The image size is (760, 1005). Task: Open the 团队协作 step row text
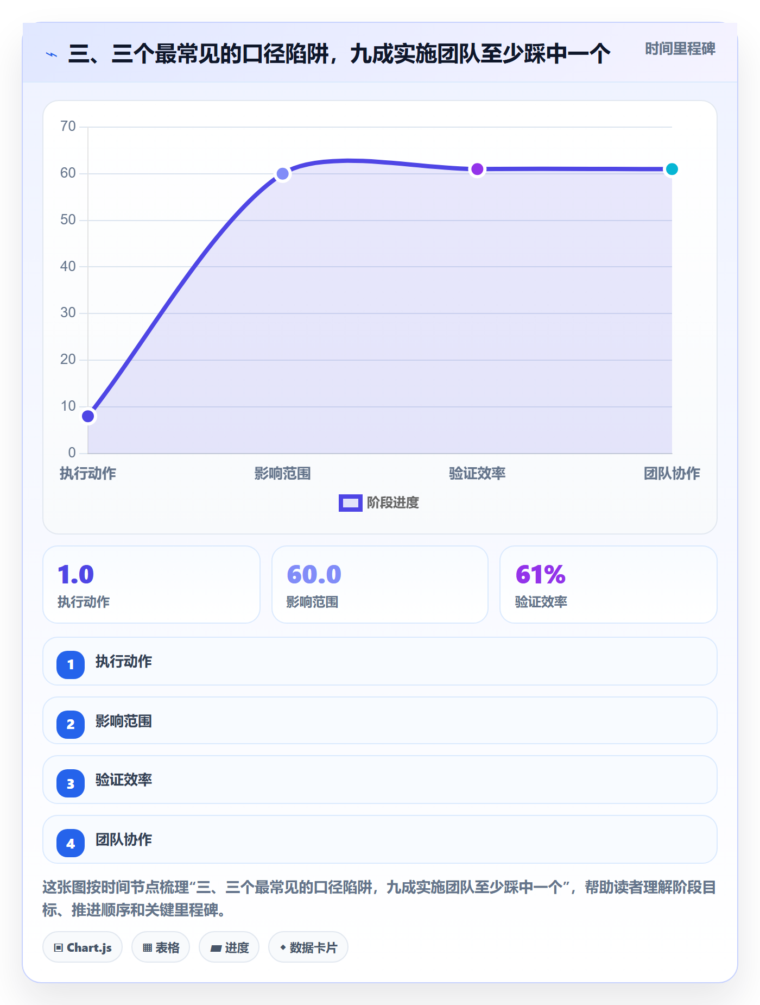(x=124, y=839)
